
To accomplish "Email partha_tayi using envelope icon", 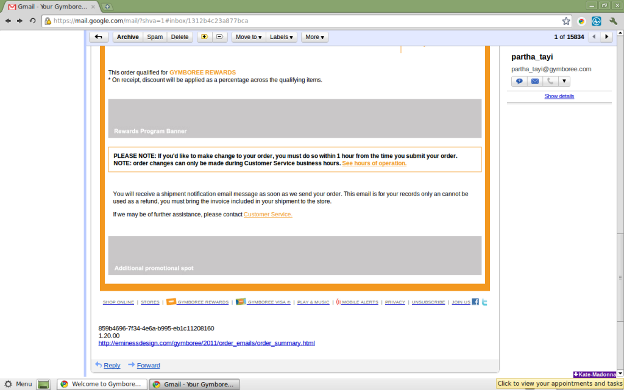I will [x=535, y=81].
